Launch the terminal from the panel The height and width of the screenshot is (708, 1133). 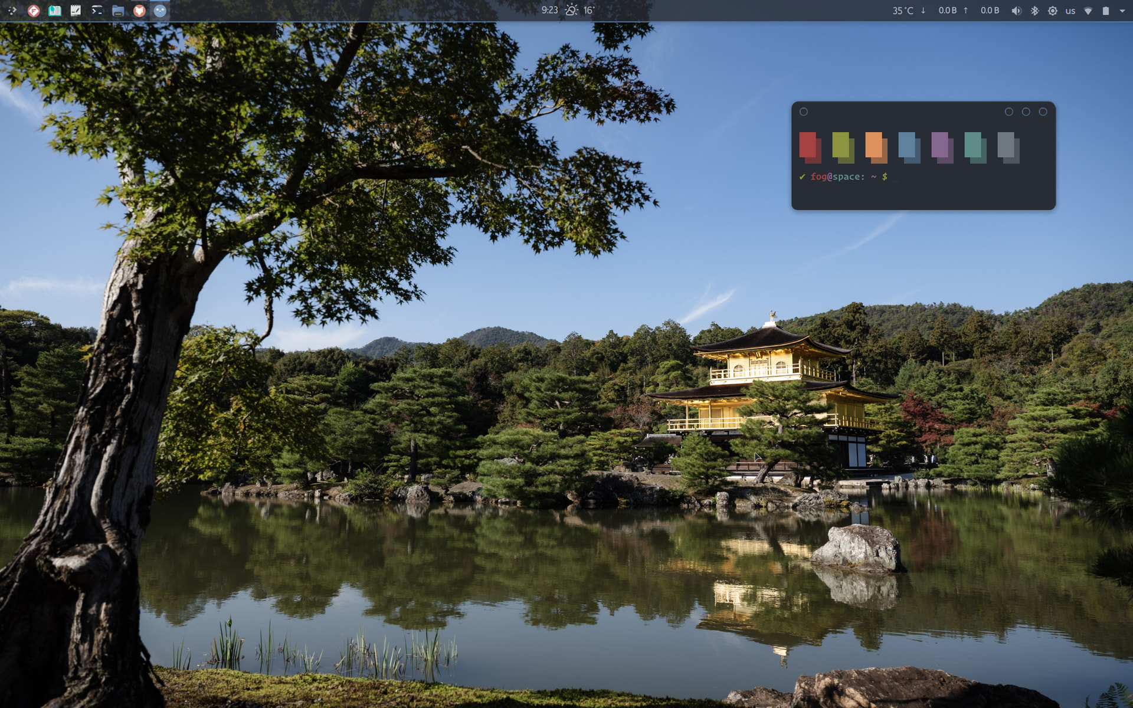tap(97, 11)
